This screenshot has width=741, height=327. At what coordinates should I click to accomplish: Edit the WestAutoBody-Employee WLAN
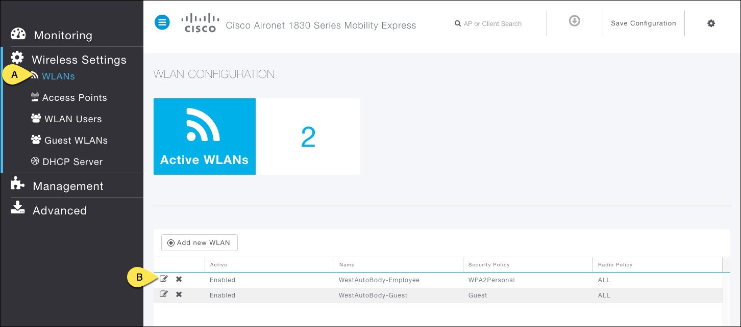[164, 279]
